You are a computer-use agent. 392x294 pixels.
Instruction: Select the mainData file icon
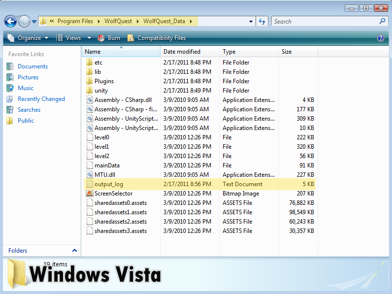point(90,165)
